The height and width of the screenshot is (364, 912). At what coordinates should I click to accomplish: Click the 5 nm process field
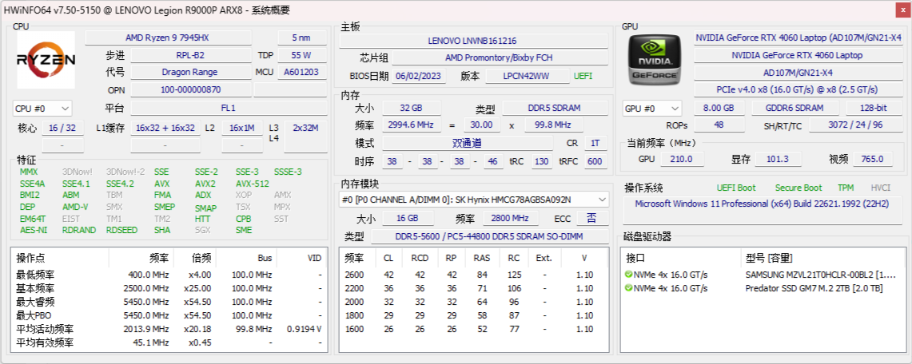click(302, 38)
